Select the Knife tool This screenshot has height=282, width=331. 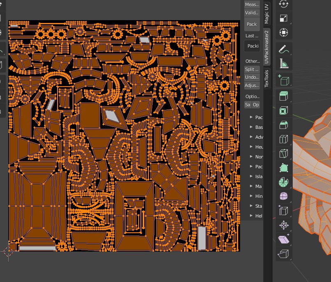[283, 154]
